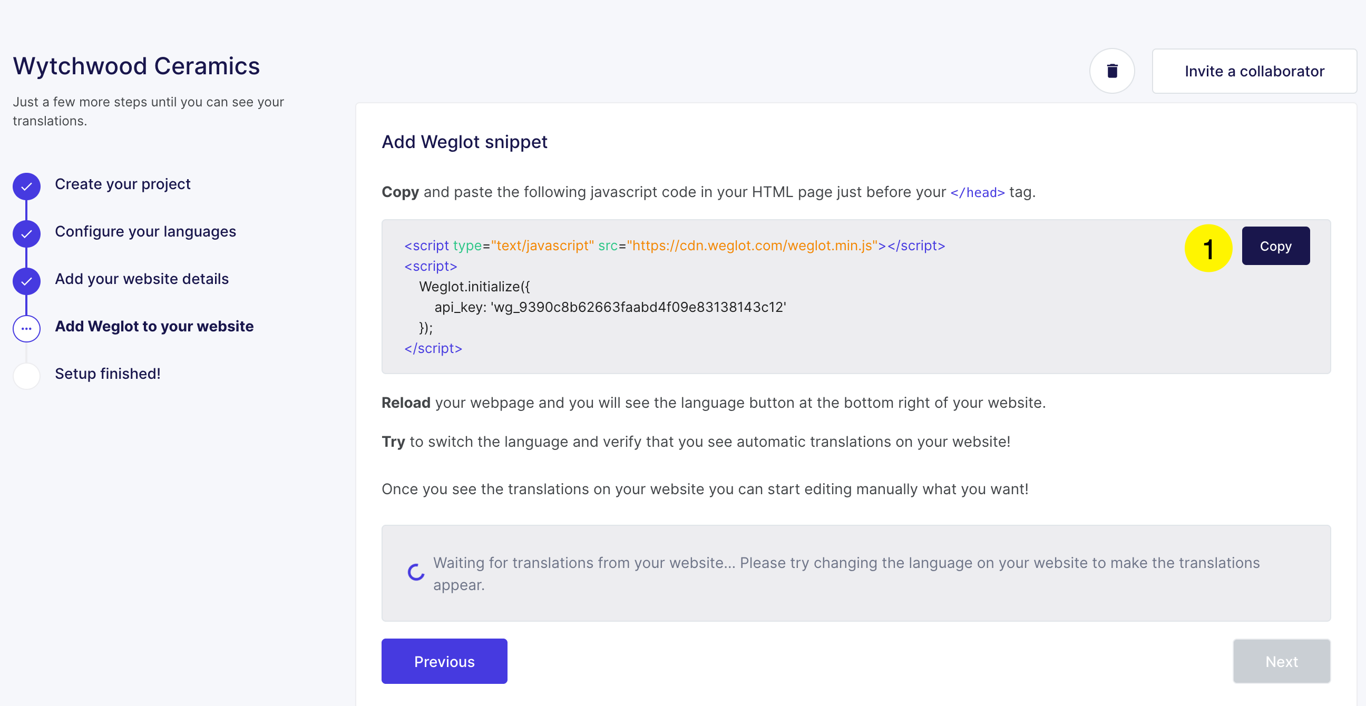Click the trash delete project icon
1366x706 pixels.
point(1112,71)
